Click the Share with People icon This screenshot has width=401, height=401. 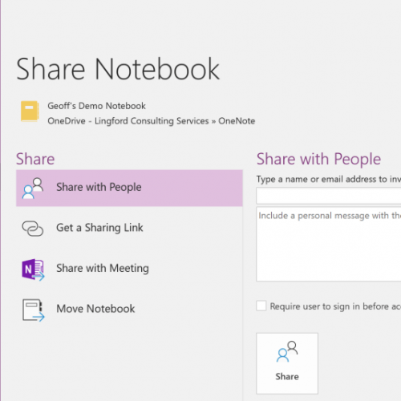click(33, 188)
